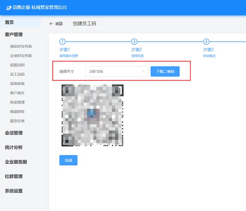
Task: Open 企业好友列表 in sidebar
Action: point(21,56)
